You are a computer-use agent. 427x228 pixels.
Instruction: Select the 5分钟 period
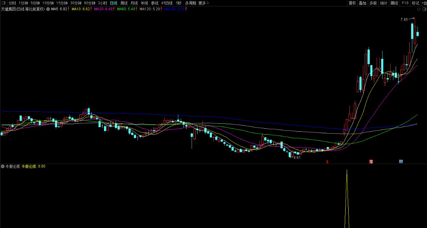pos(35,3)
